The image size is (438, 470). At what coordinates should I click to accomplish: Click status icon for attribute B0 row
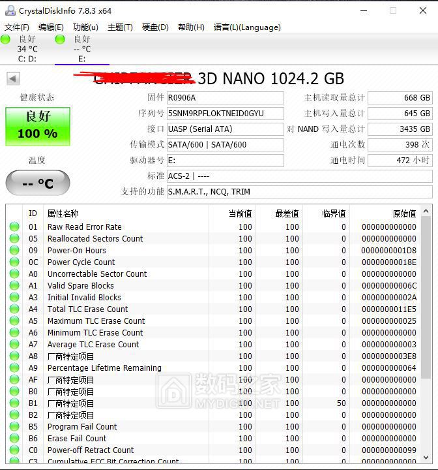coord(14,391)
